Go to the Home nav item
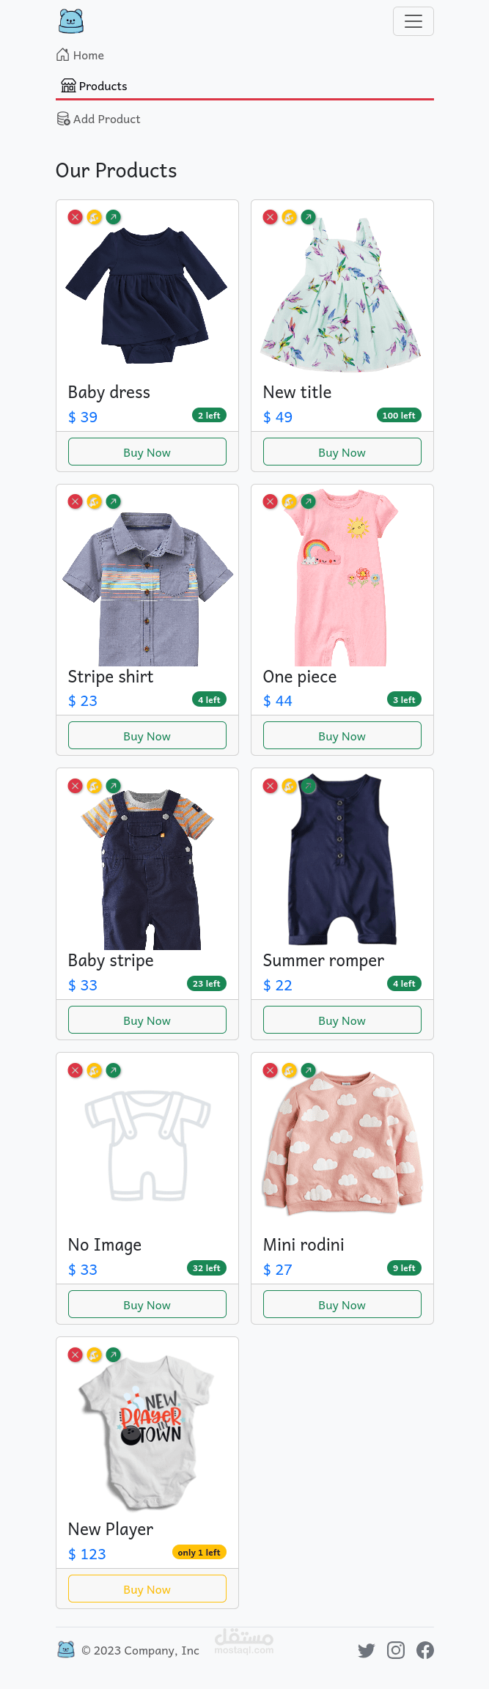Screen dimensions: 489x1689 click(81, 55)
